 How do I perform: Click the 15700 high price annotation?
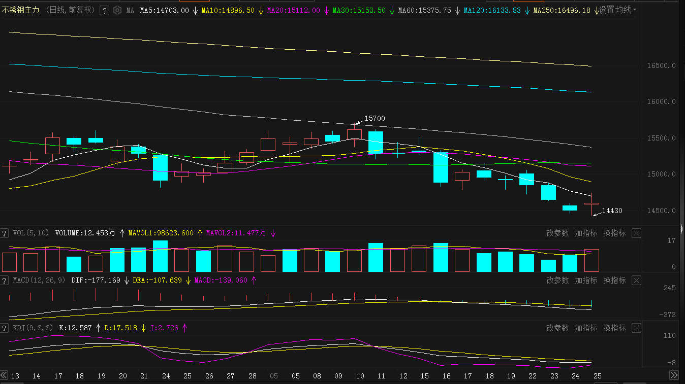[x=375, y=119]
